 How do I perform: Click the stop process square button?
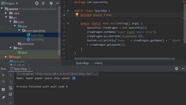tap(3, 82)
